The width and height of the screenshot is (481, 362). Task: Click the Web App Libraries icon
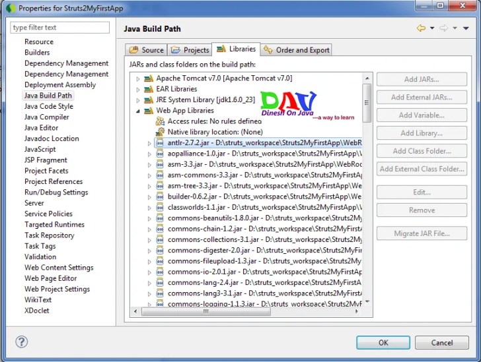[149, 111]
